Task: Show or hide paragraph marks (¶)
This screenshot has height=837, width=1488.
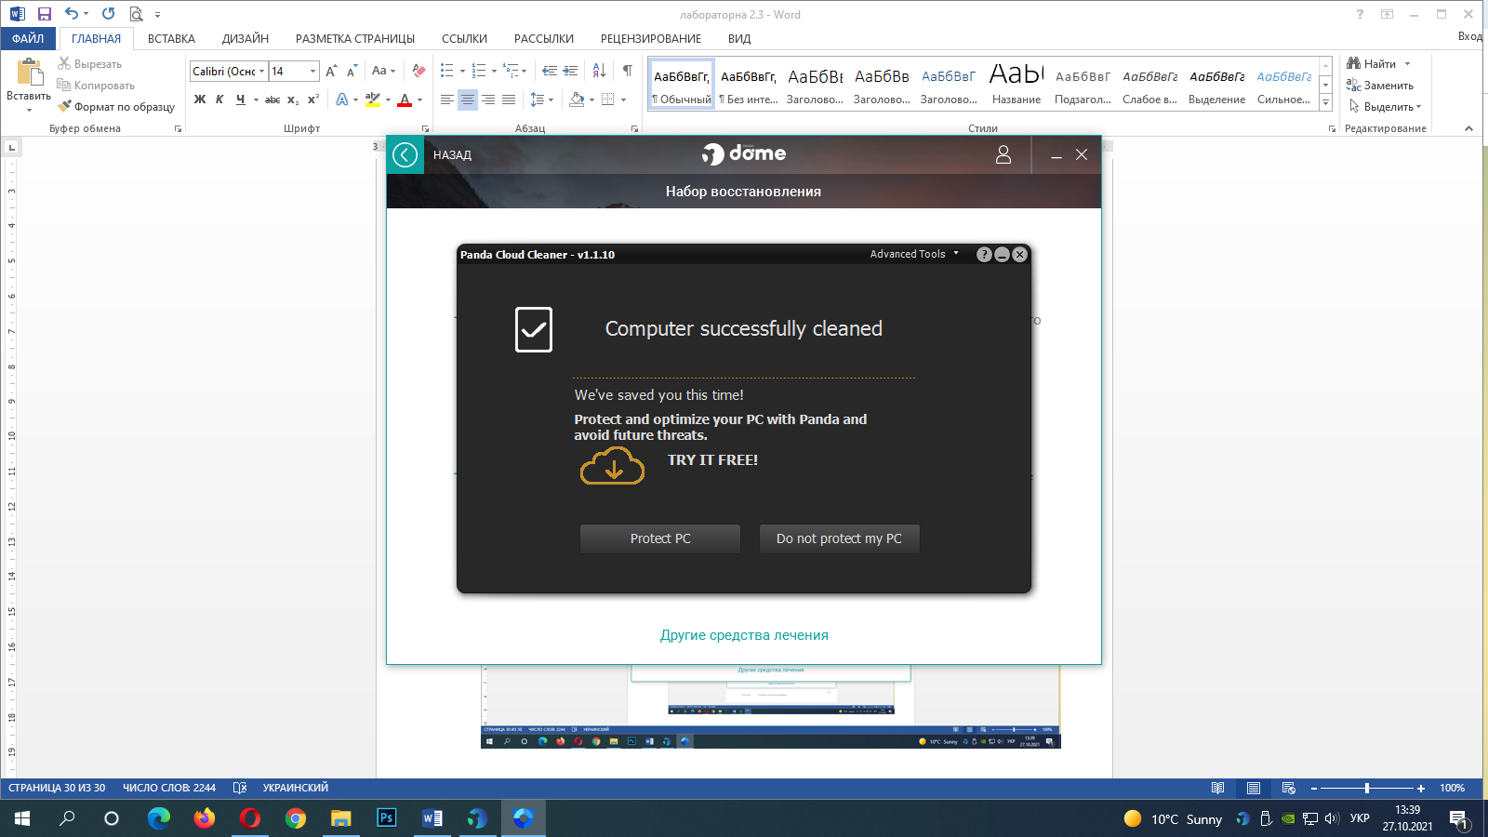Action: 628,71
